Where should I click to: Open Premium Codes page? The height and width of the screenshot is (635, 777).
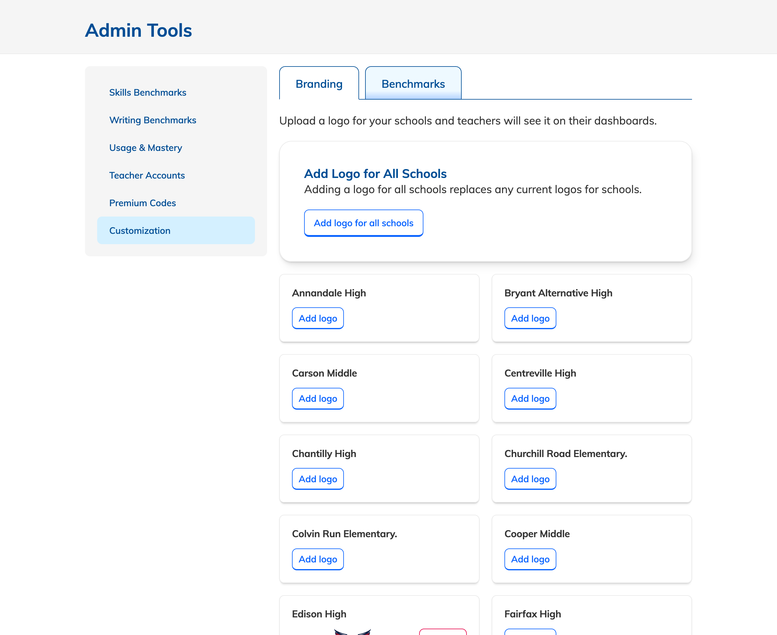(143, 203)
